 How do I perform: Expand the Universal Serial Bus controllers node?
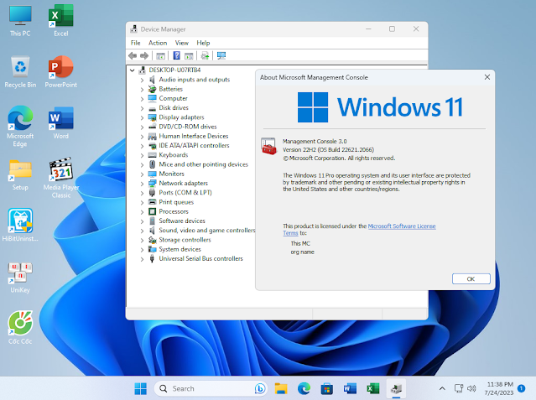point(142,258)
